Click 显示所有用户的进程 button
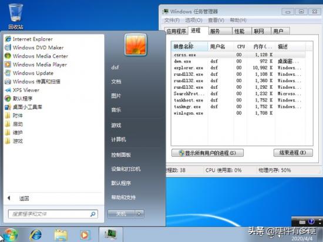The height and width of the screenshot is (242, 323). [x=207, y=153]
